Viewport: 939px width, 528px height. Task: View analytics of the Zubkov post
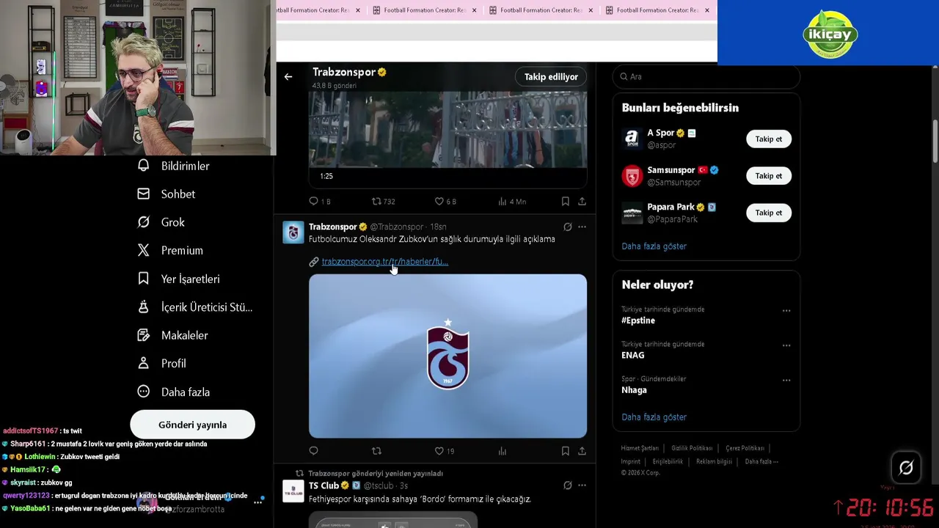(503, 451)
